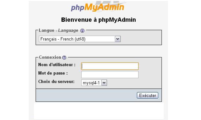Focus the Mot de passe input field

tap(110, 75)
